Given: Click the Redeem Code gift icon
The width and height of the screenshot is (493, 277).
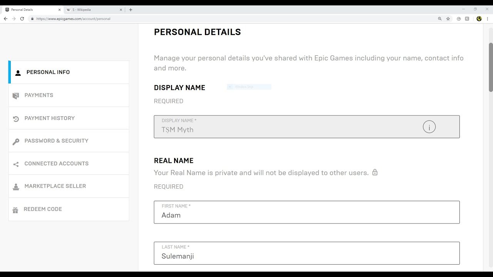Looking at the screenshot, I should pyautogui.click(x=15, y=210).
